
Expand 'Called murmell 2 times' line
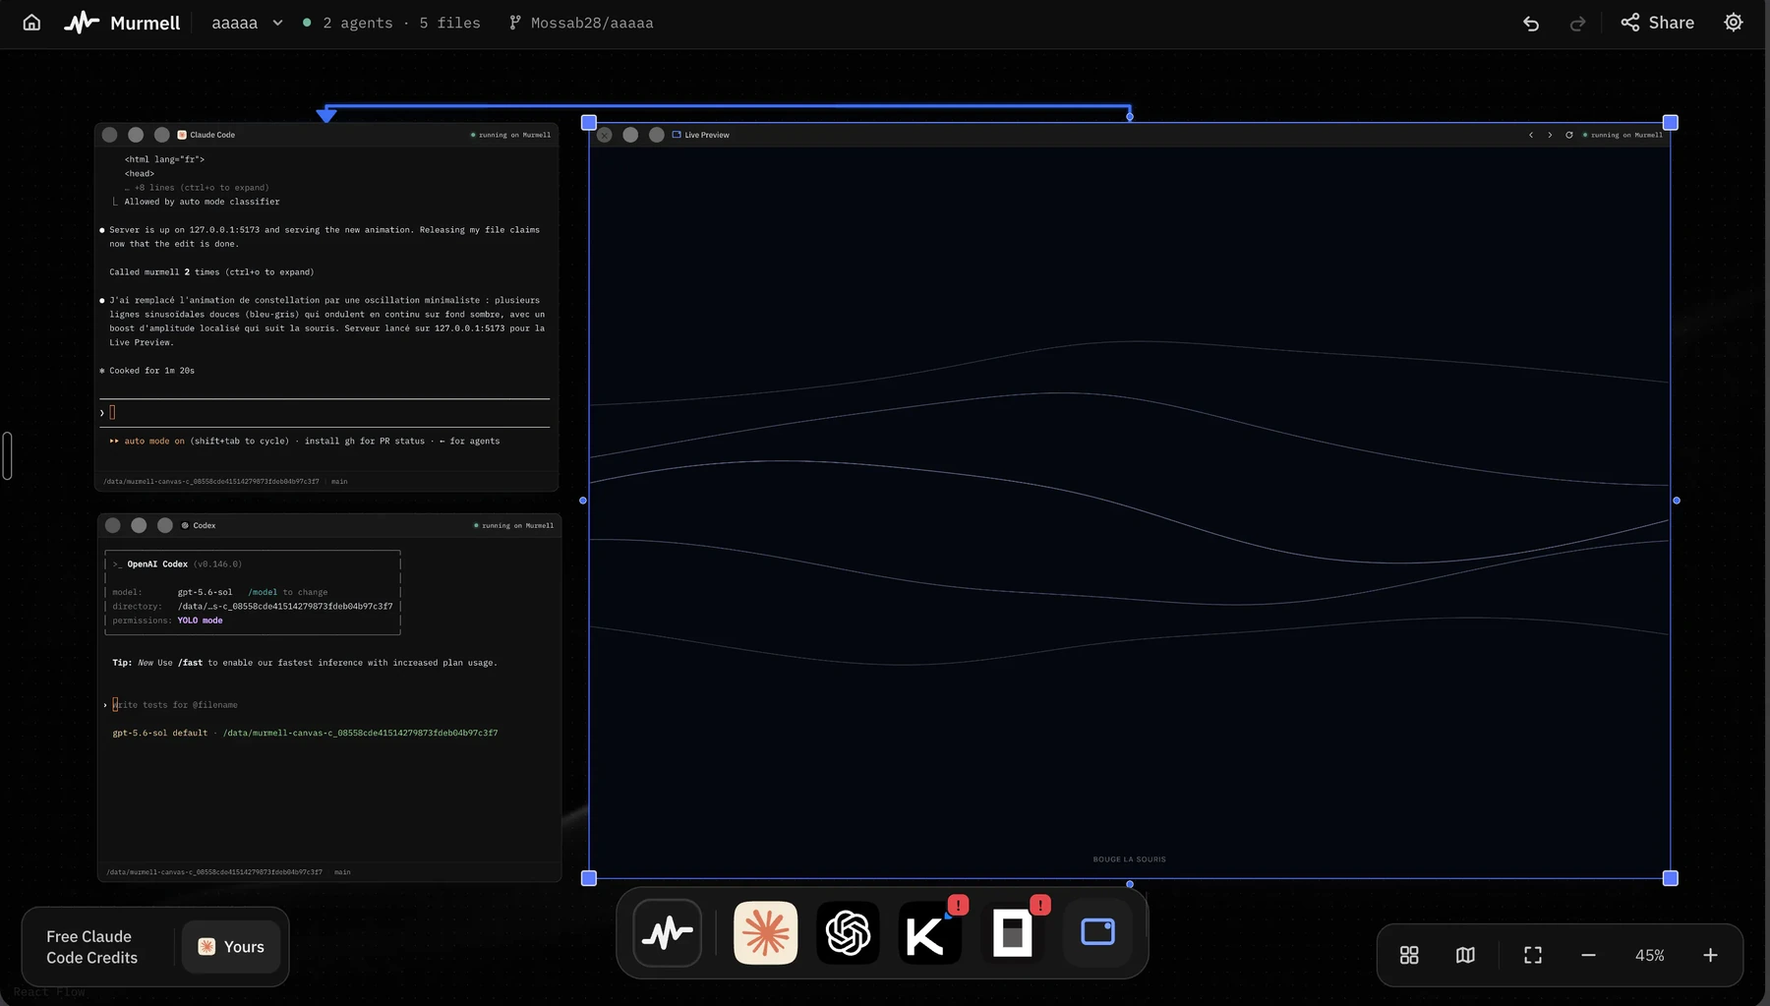pos(211,272)
